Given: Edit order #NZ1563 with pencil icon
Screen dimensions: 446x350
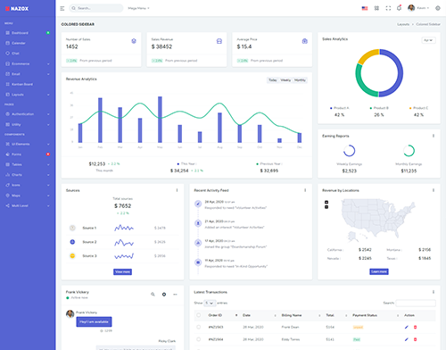Looking at the screenshot, I should pos(407,327).
